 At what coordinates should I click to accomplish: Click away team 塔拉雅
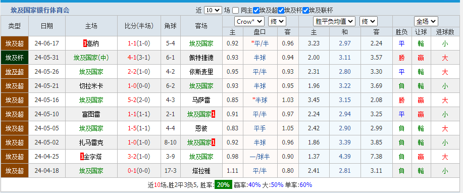(x=201, y=171)
